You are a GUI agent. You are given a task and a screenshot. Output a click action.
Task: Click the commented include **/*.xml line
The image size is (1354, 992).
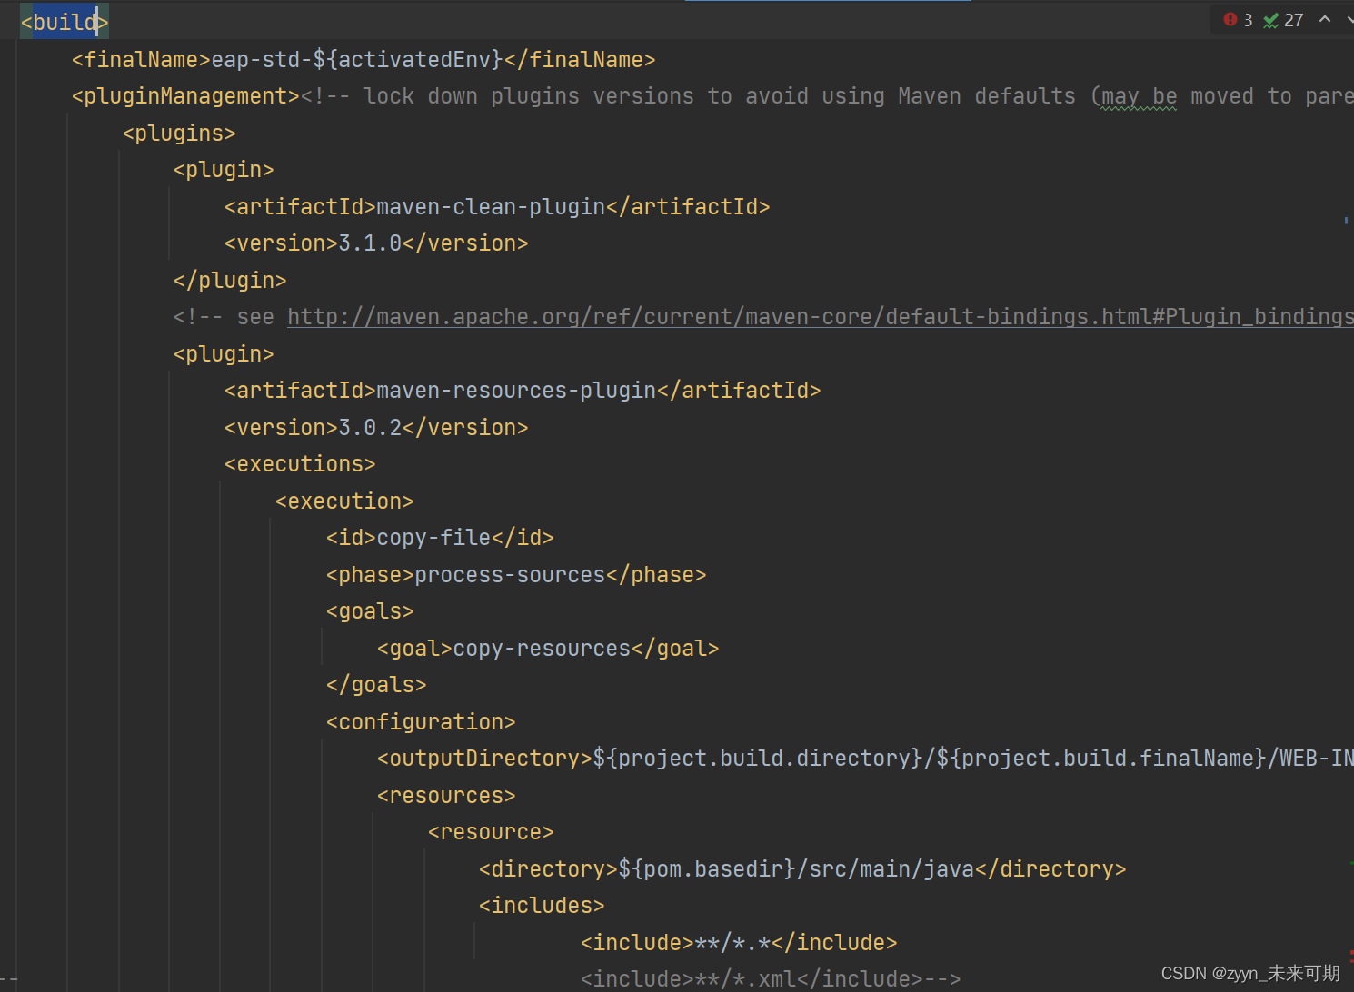click(x=771, y=979)
